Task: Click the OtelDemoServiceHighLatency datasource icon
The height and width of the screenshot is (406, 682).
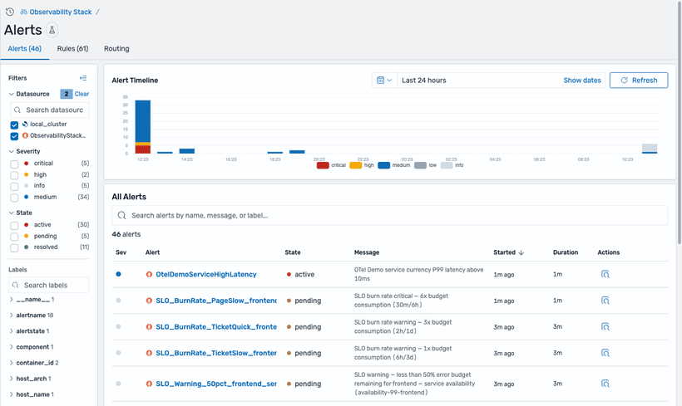Action: click(x=149, y=275)
